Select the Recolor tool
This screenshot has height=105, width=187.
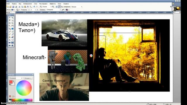tap(12, 37)
